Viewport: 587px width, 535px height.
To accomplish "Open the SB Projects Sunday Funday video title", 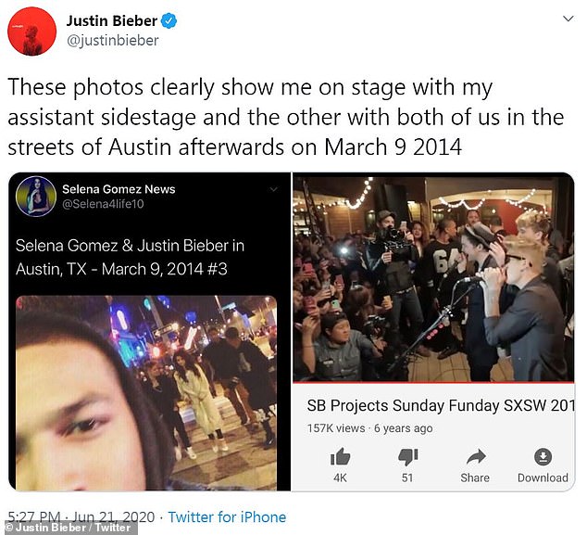I will click(441, 406).
